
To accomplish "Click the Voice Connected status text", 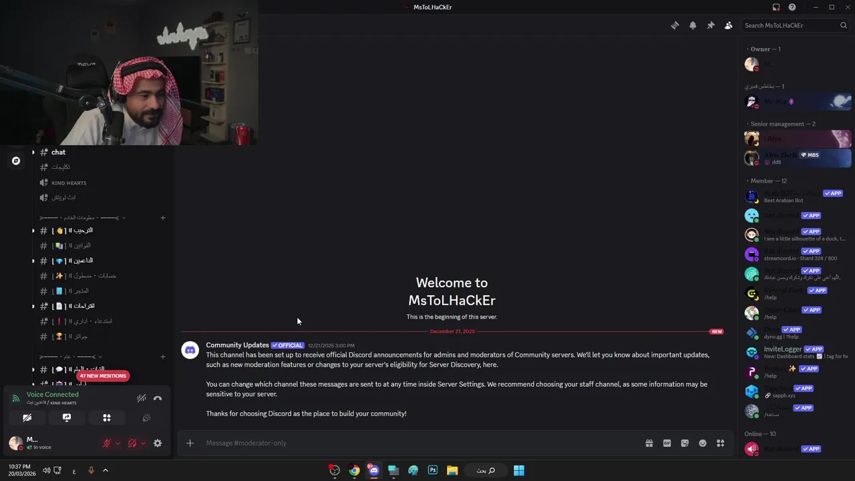I will point(53,395).
